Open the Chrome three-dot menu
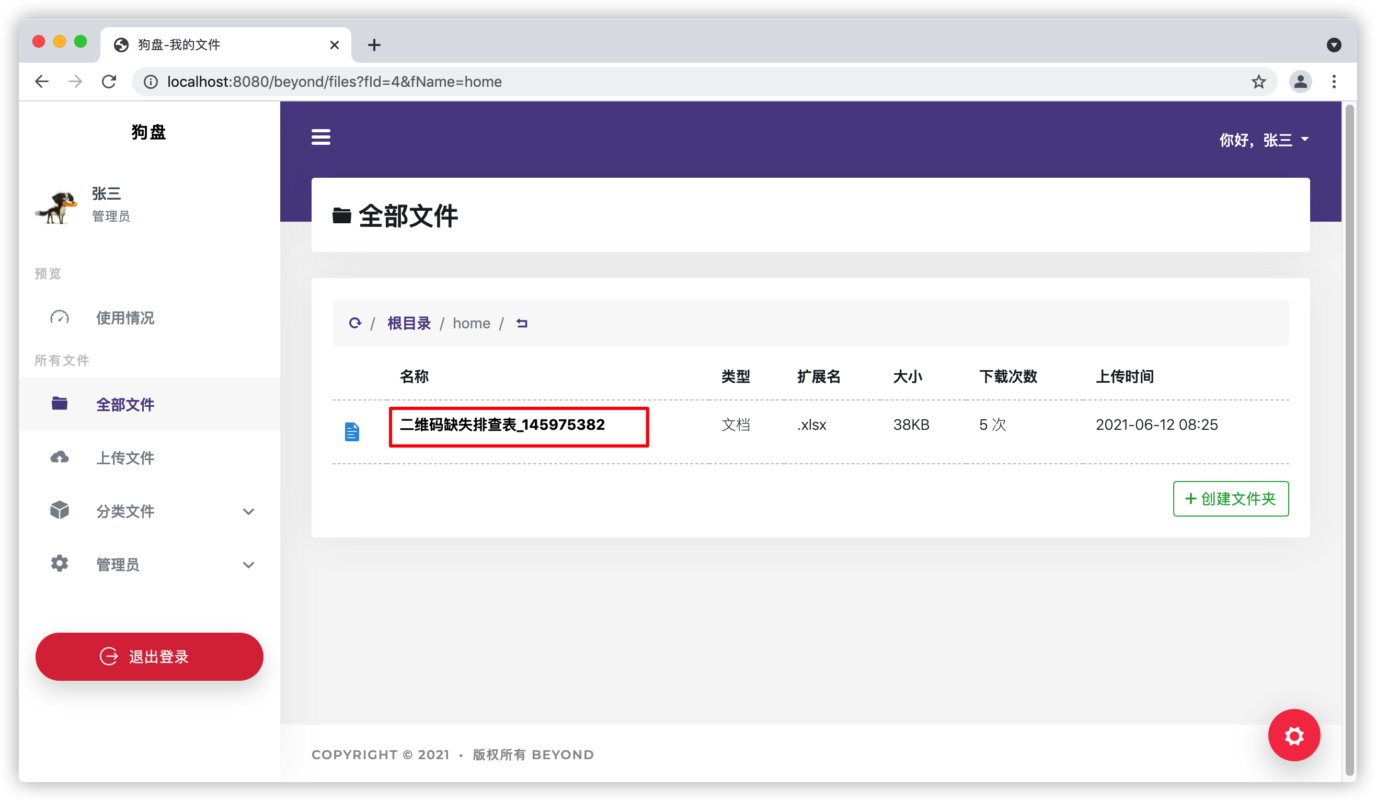Screen dimensions: 1376x801 tap(1334, 82)
